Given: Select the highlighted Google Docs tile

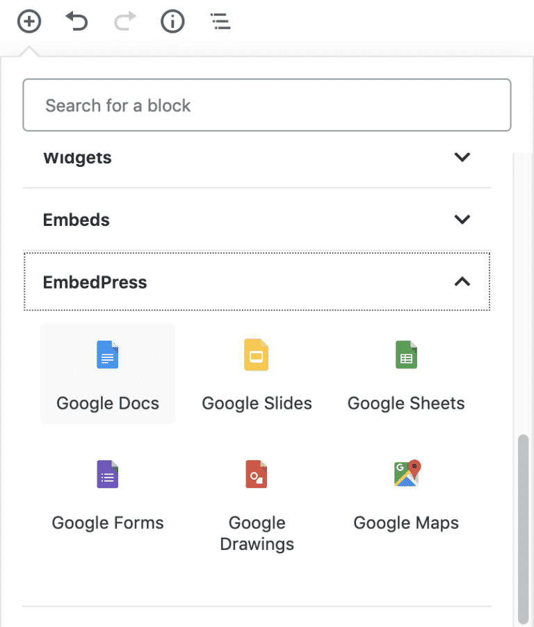Looking at the screenshot, I should click(x=107, y=373).
